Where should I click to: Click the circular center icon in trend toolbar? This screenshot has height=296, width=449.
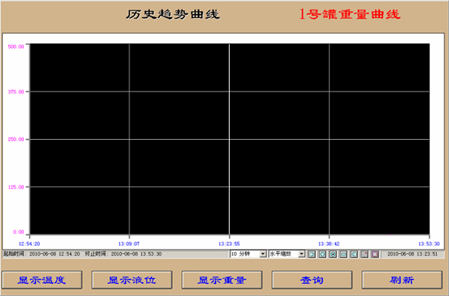coord(333,254)
